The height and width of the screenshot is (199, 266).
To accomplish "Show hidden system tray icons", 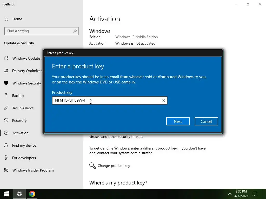I will (x=230, y=194).
